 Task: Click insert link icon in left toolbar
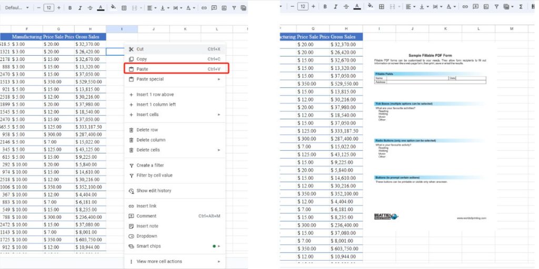204,7
